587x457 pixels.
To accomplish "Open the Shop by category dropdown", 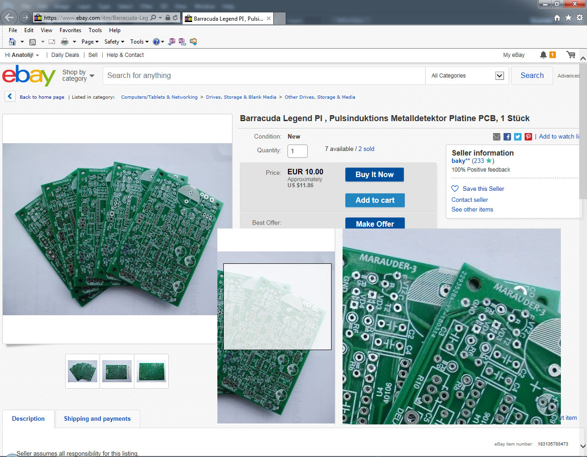I will point(78,76).
